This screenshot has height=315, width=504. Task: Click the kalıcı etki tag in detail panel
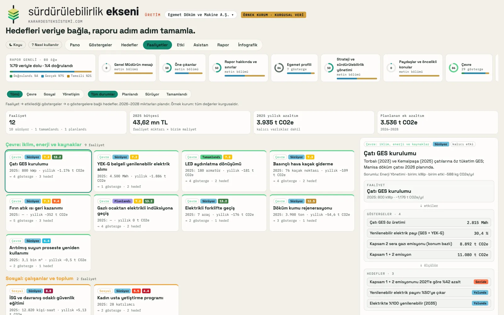[463, 144]
